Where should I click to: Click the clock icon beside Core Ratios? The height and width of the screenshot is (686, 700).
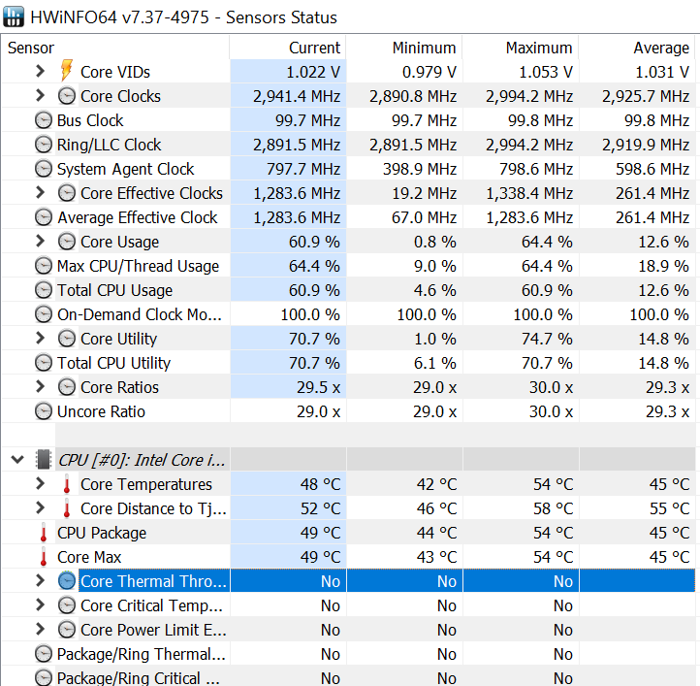(67, 387)
